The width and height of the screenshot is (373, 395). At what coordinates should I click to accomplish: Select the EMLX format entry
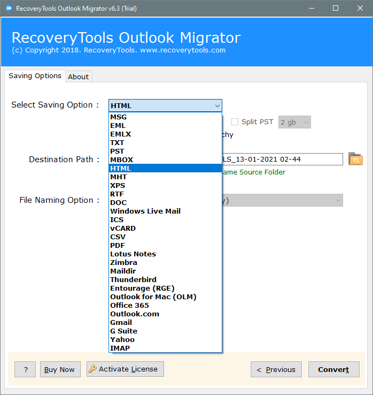point(165,134)
